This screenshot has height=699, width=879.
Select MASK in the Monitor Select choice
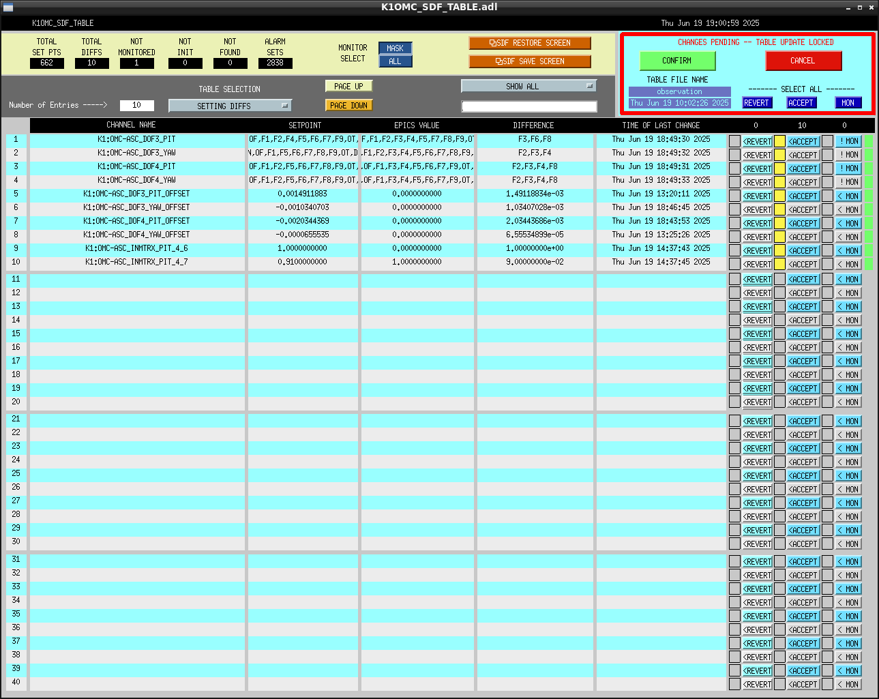[396, 48]
